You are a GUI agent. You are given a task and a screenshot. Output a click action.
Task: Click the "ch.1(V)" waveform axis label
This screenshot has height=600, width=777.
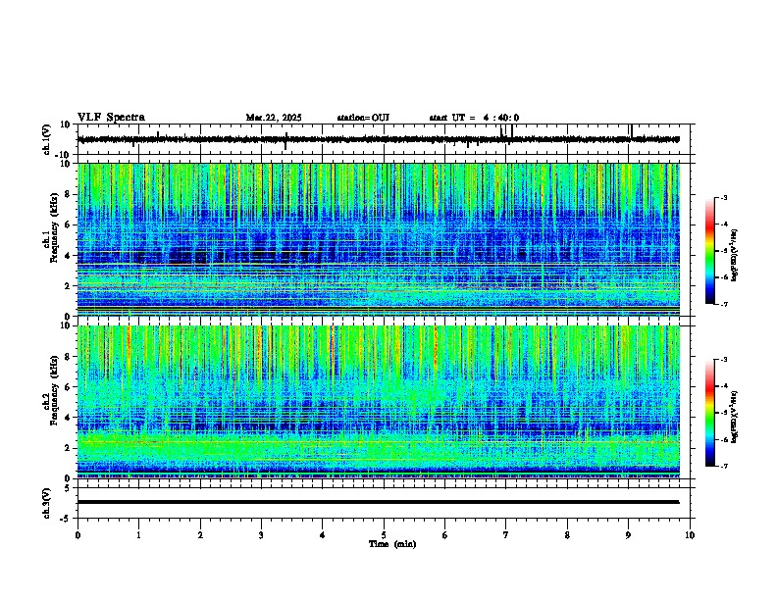47,139
